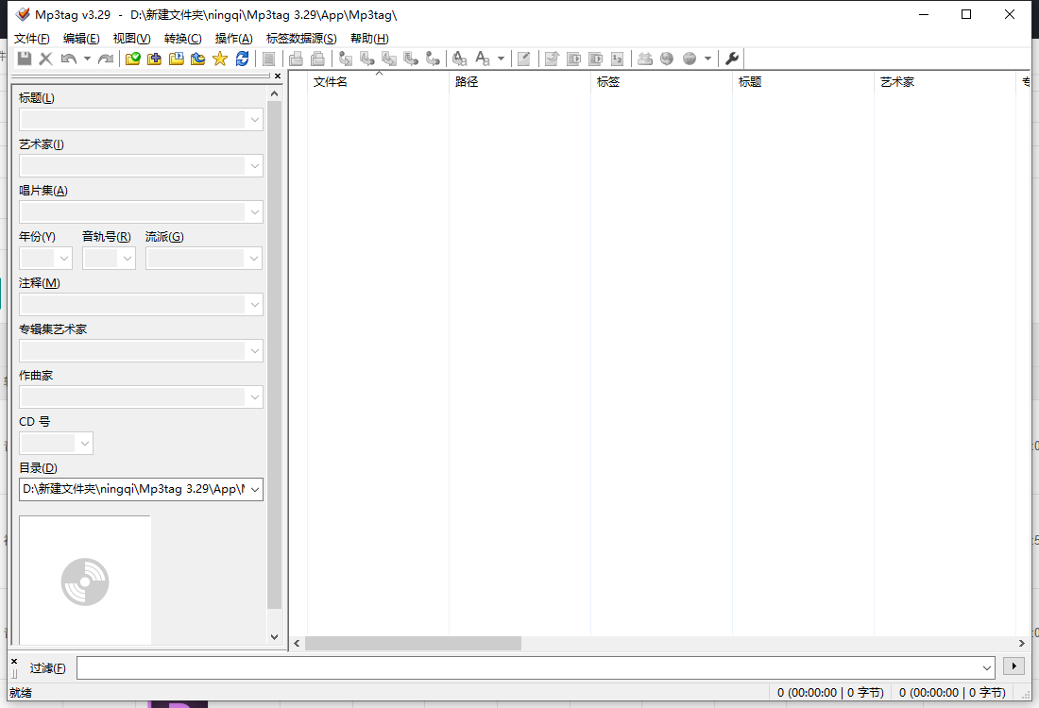Refresh the file list with blue arrows icon
Image resolution: width=1039 pixels, height=708 pixels.
[242, 59]
